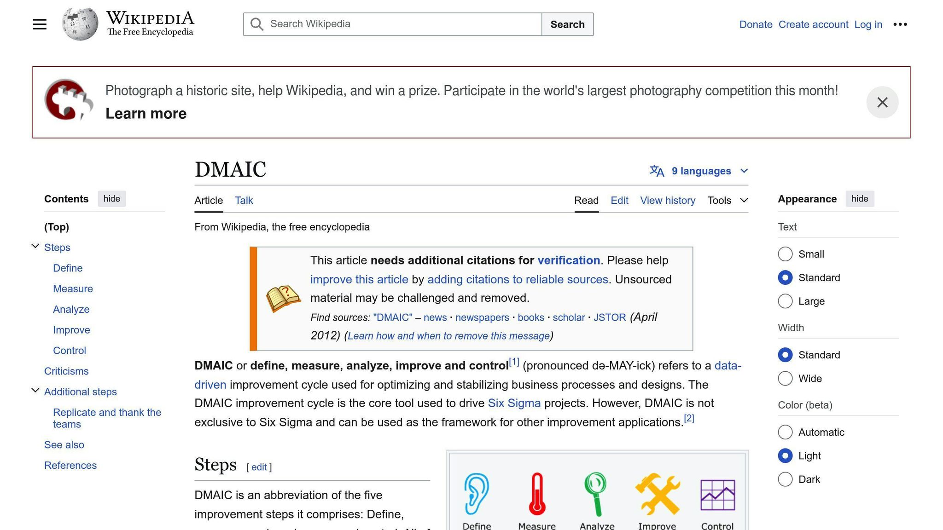Screen dimensions: 943x530
Task: Switch to the Talk tab
Action: point(244,201)
